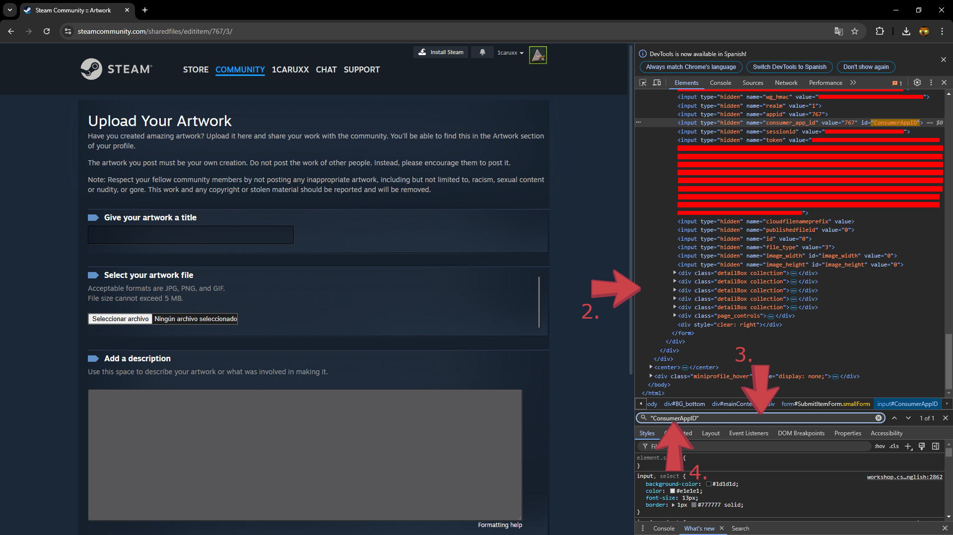Select the inspect element picker icon
953x535 pixels.
click(x=643, y=83)
